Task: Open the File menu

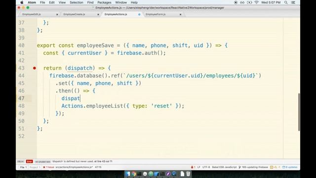Action: pos(42,2)
